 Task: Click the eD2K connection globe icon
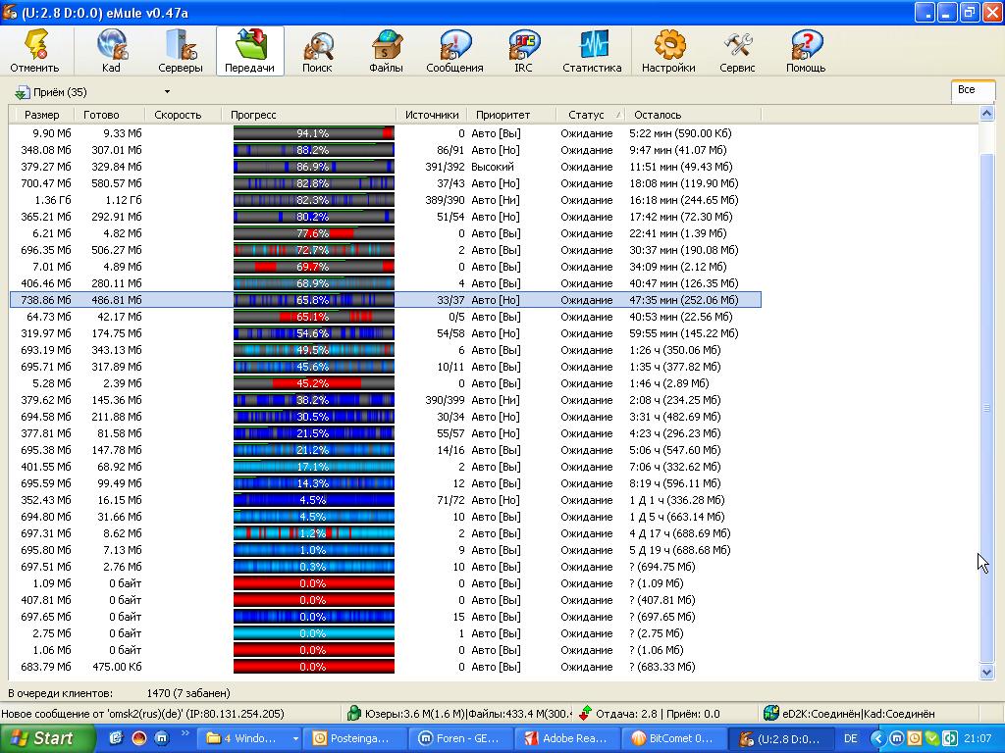click(771, 713)
